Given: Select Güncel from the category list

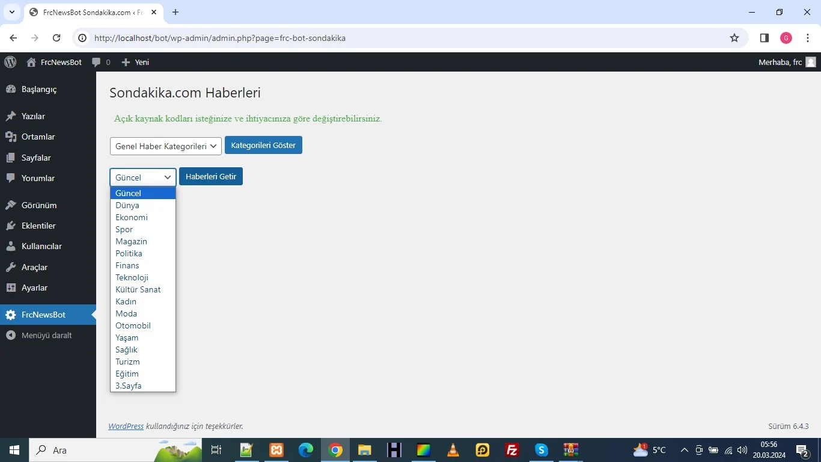Looking at the screenshot, I should click(143, 193).
